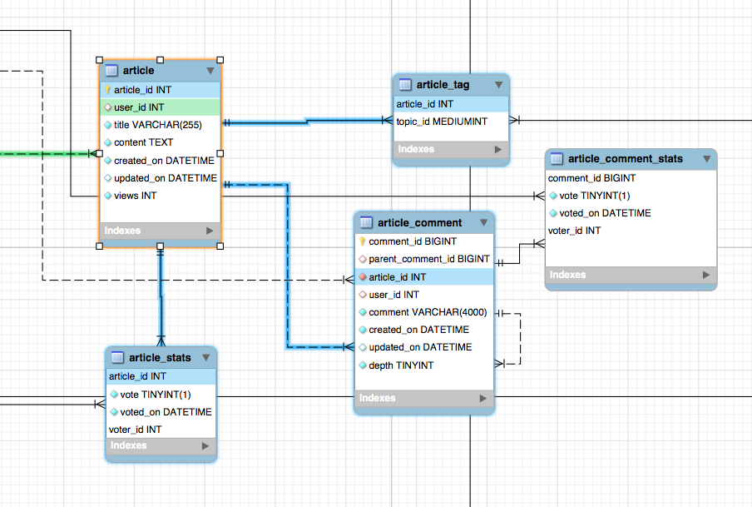Viewport: 752px width, 507px height.
Task: Collapse the article_tag table with its header triangle
Action: pyautogui.click(x=499, y=85)
